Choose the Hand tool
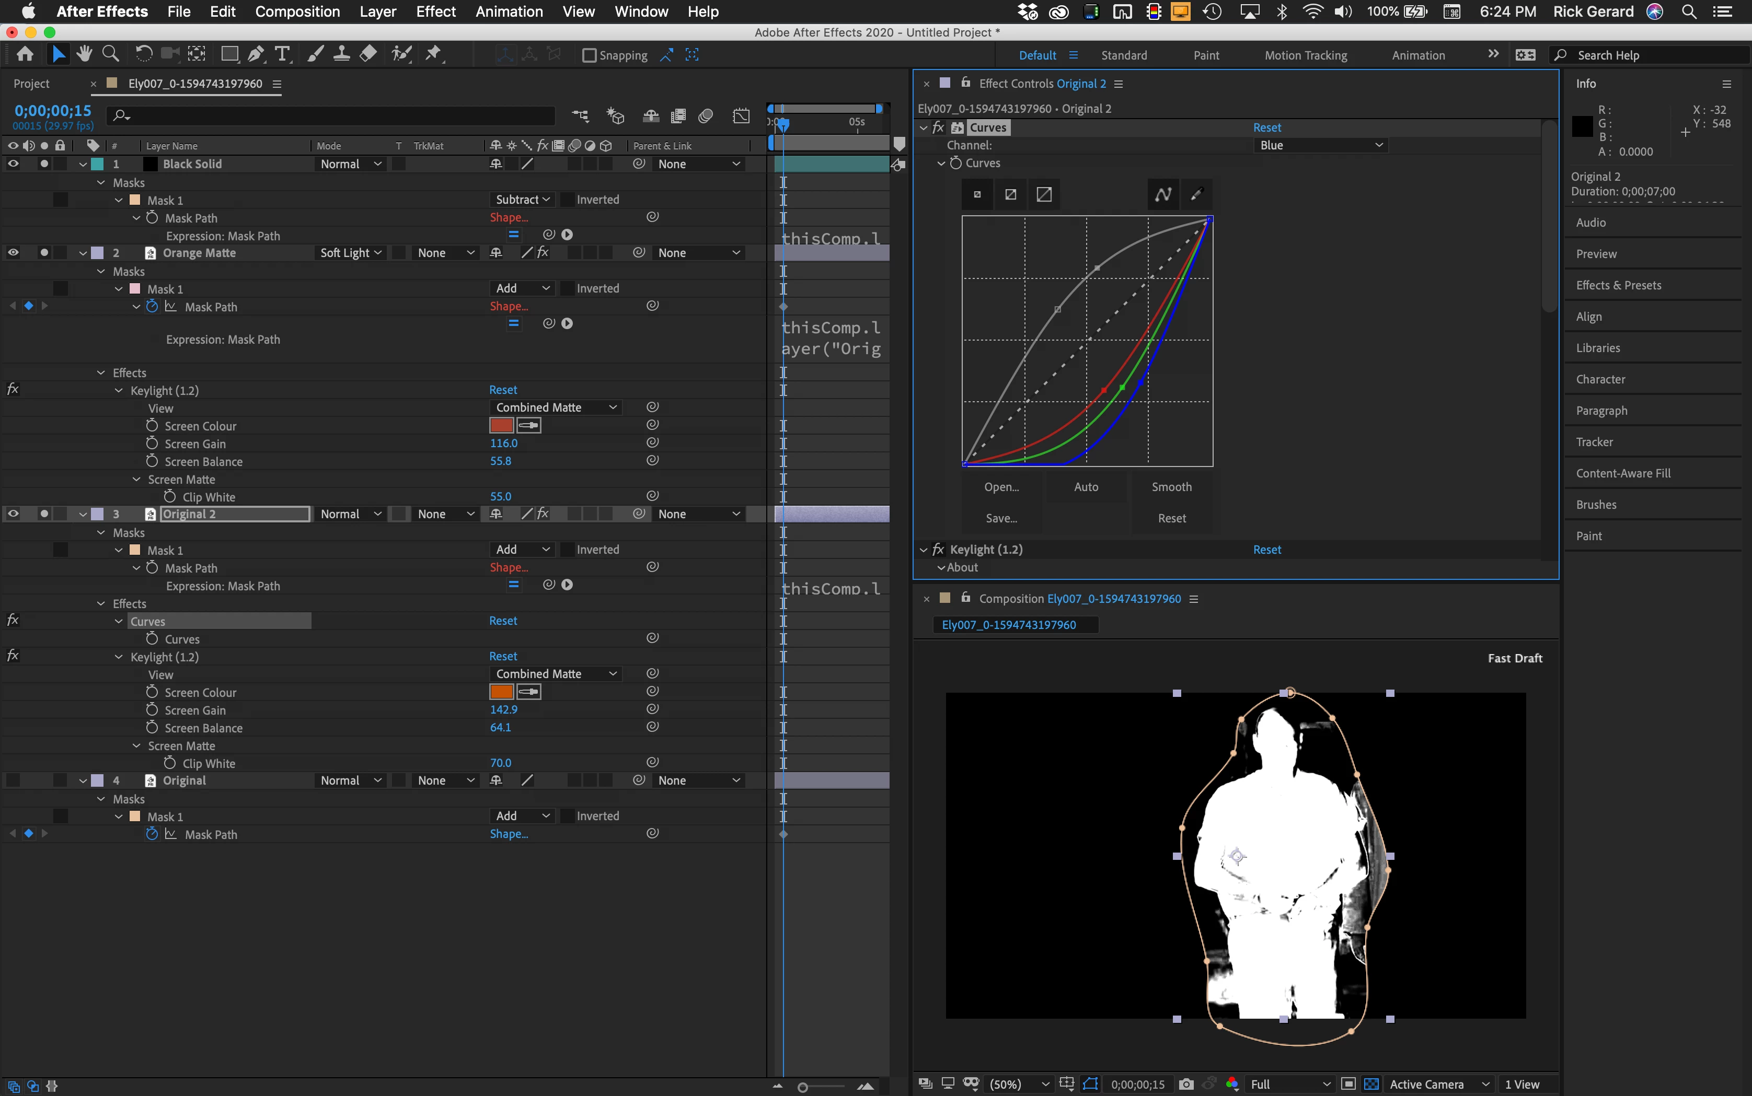This screenshot has height=1096, width=1752. [x=84, y=54]
